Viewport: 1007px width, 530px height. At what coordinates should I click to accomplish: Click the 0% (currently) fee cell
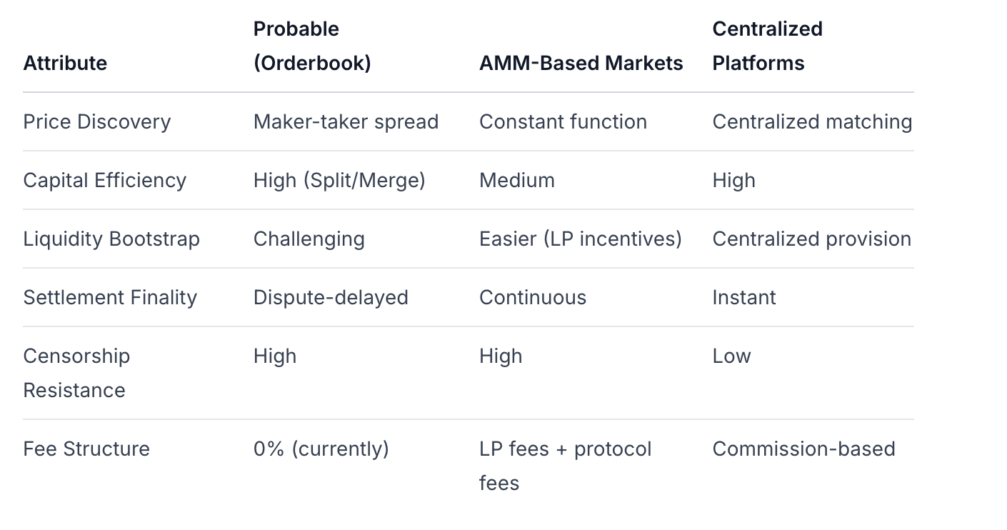(x=321, y=449)
